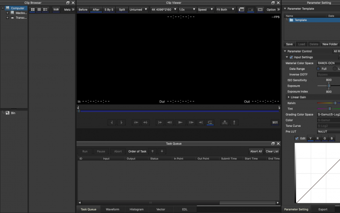
Task: Open the Export tab
Action: click(x=323, y=209)
